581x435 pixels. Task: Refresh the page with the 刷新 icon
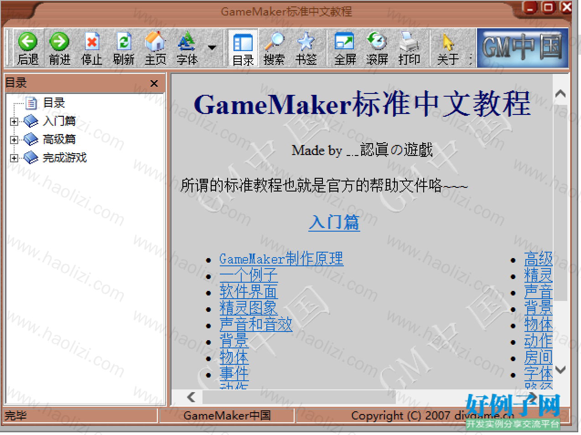click(x=124, y=41)
